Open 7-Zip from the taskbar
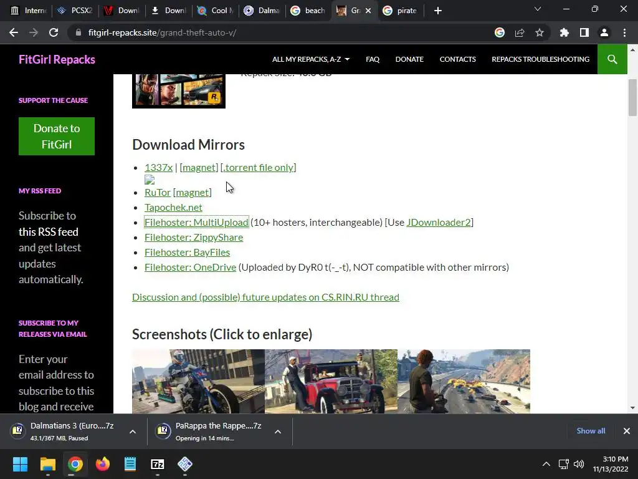The height and width of the screenshot is (479, 638). (x=158, y=464)
